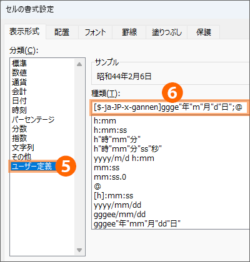The width and height of the screenshot is (250, 262).
Task: Switch to the 保護 tab
Action: 204,32
